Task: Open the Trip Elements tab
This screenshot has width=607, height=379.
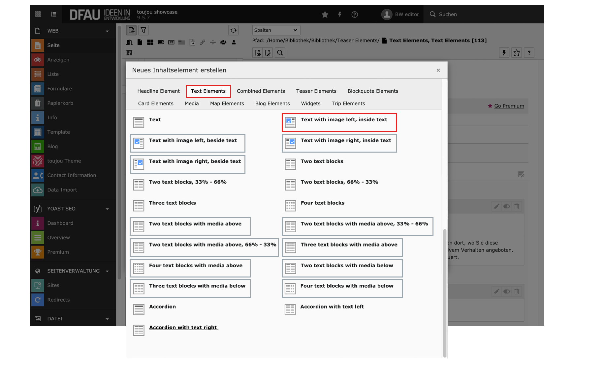Action: pos(348,103)
